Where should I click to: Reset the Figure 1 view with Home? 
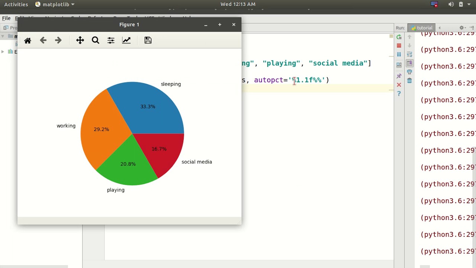point(28,41)
